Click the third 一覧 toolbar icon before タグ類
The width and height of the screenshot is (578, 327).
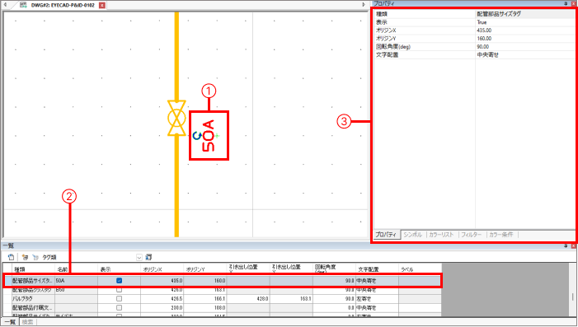(35, 257)
